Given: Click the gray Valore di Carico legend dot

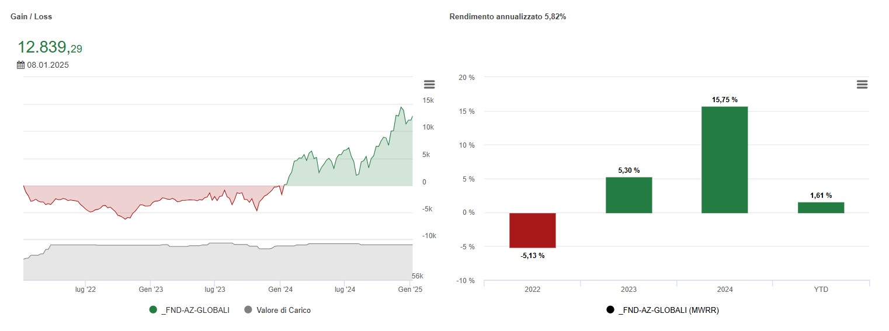Looking at the screenshot, I should point(248,310).
